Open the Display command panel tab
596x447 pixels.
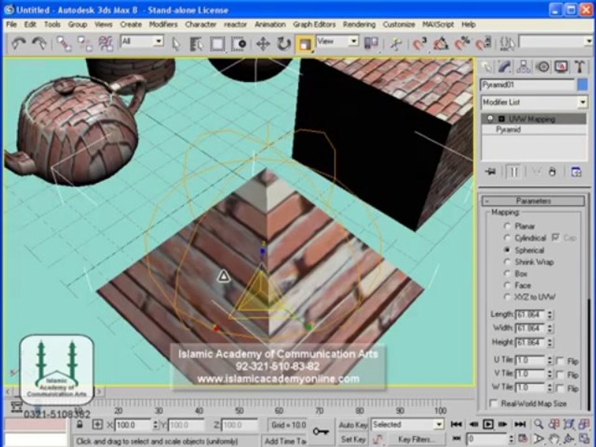pyautogui.click(x=561, y=67)
